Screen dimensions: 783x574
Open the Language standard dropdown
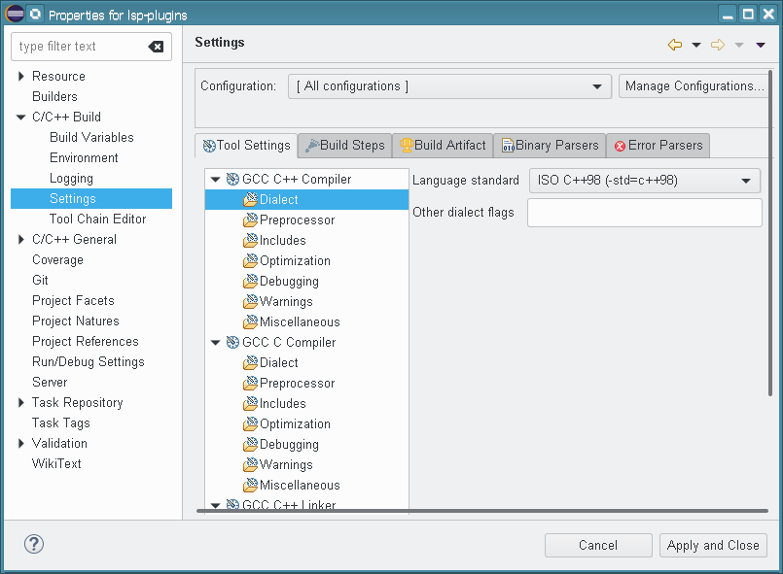pyautogui.click(x=644, y=181)
